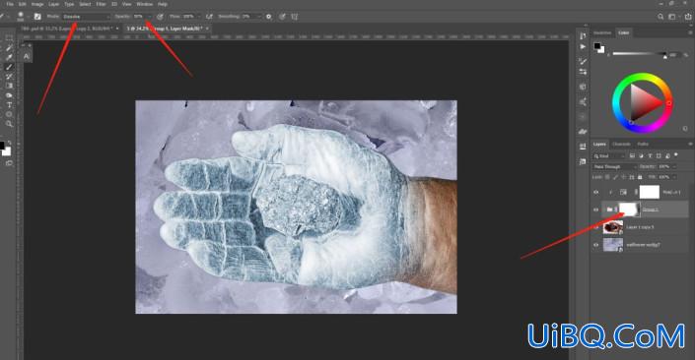The image size is (695, 360).
Task: Open the layer Fill dropdown arrow
Action: tap(674, 177)
